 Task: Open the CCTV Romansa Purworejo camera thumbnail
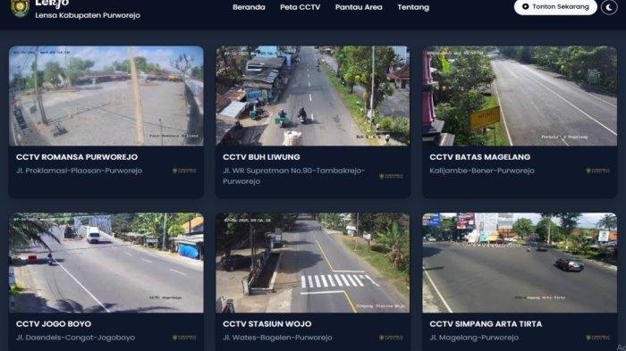tap(106, 96)
